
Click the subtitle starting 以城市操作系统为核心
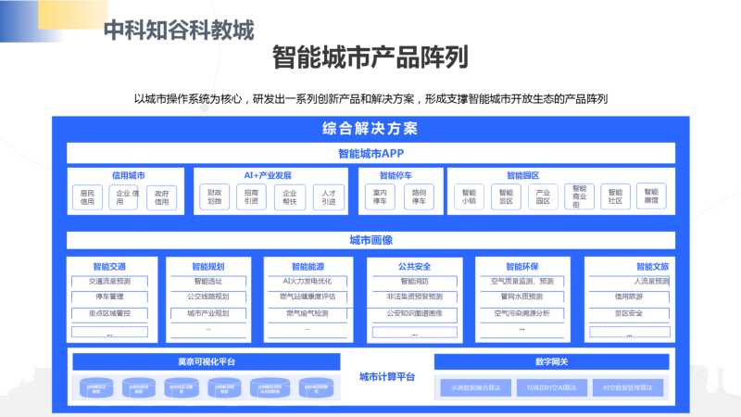(370, 99)
